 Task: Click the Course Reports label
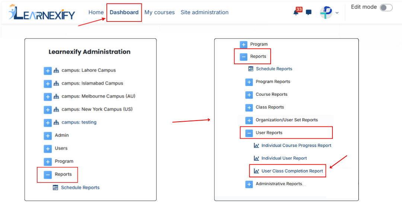coord(271,94)
